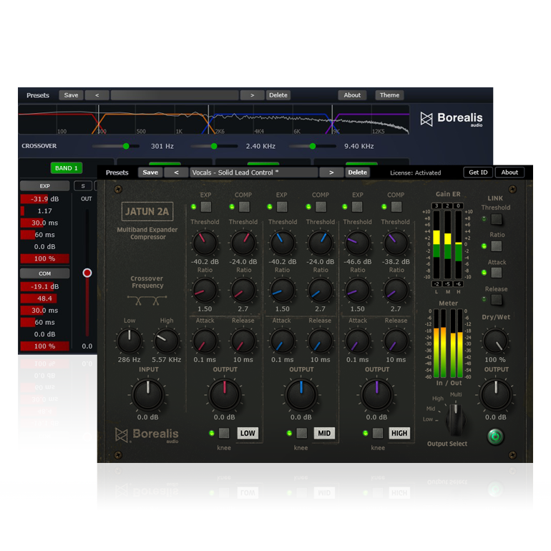551x551 pixels.
Task: Click the Low band EXP Threshold knob
Action: tap(205, 243)
